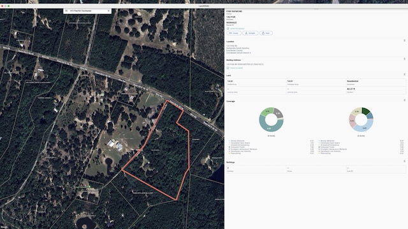Click the Residential land use cell
Viewport: 408px width, 229px height.
coord(375,82)
